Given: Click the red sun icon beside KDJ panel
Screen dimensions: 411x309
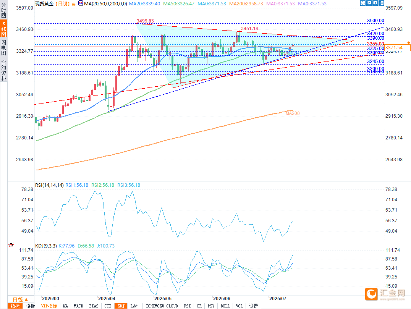Looking at the screenshot, I should click(11, 245).
